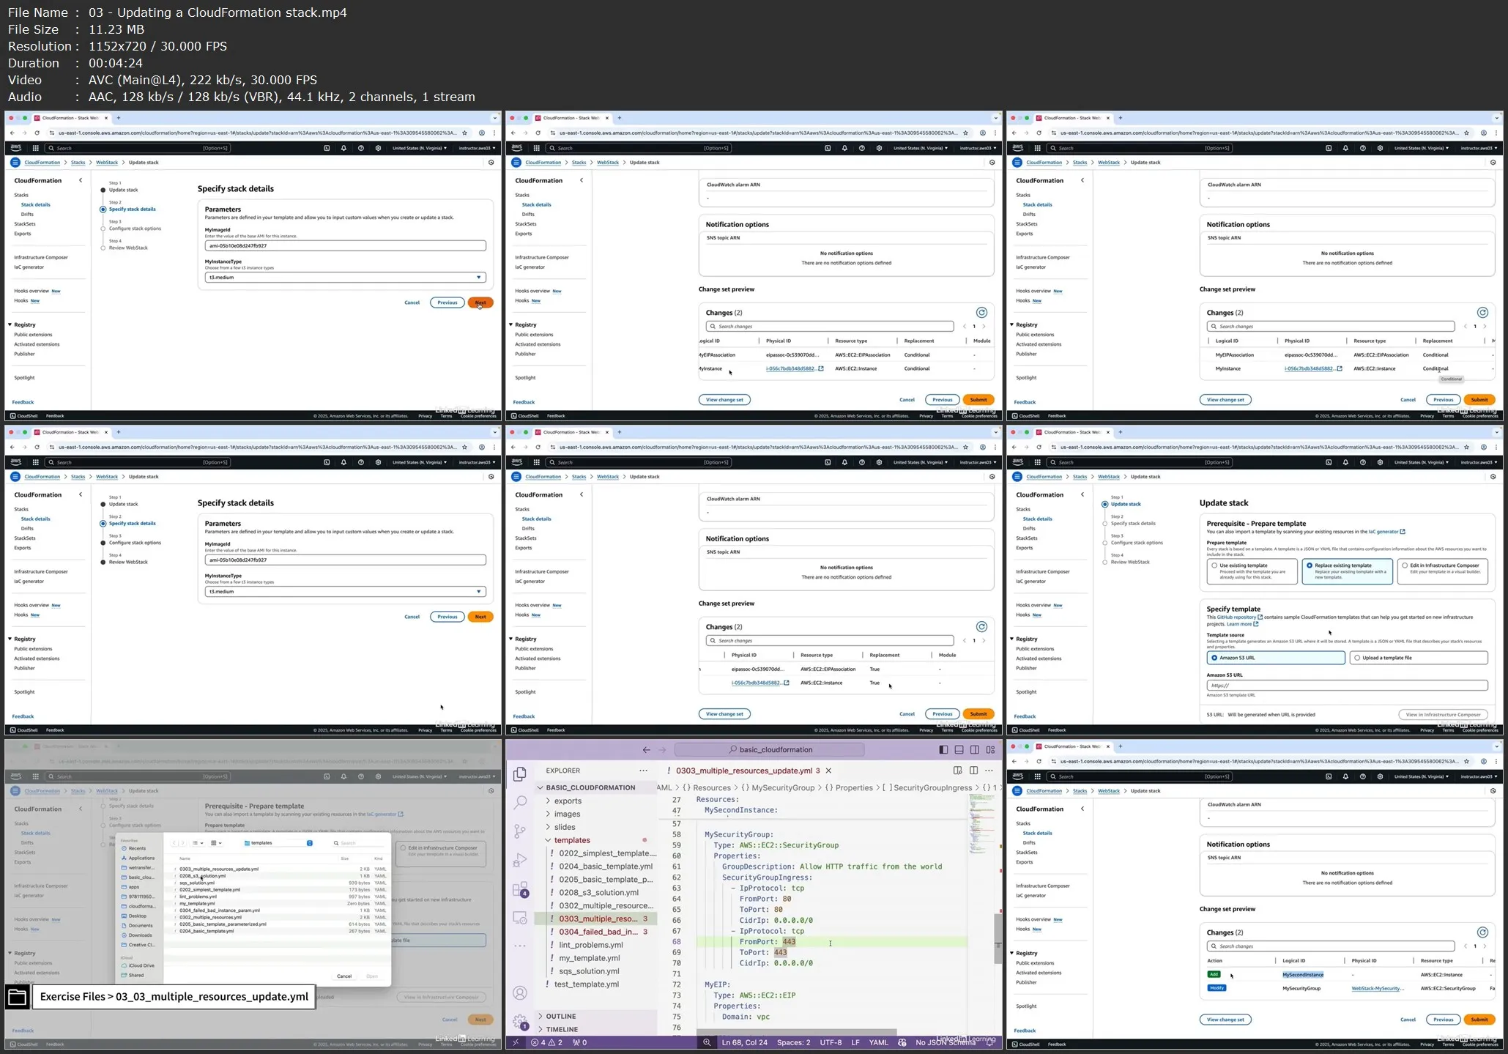The image size is (1508, 1054).
Task: Toggle the primary side bar in VS Code
Action: (943, 749)
